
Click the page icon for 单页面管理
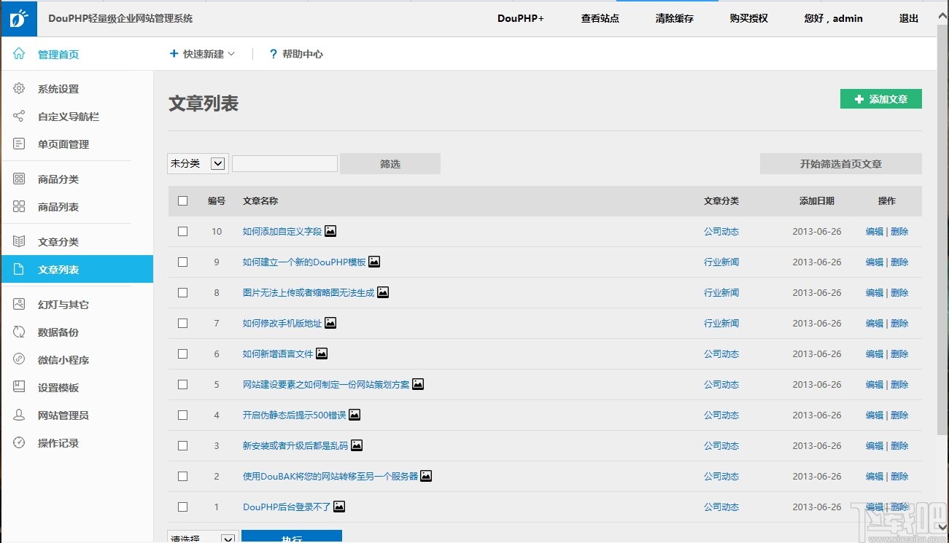19,144
